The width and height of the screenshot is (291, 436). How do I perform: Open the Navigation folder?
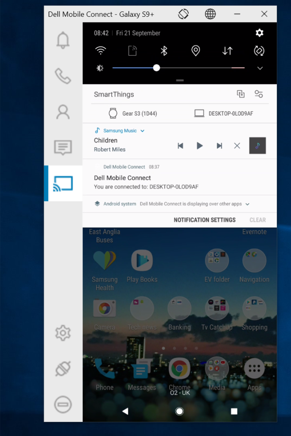[254, 261]
